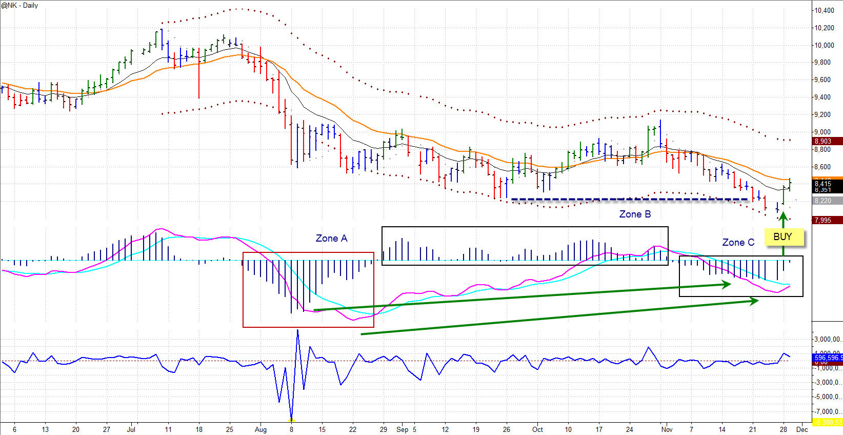Select the yellow marker at oscillator low

pyautogui.click(x=291, y=421)
